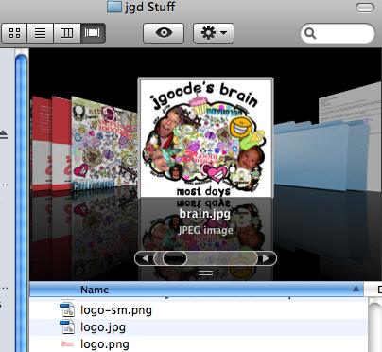Switch to list view

pyautogui.click(x=41, y=33)
